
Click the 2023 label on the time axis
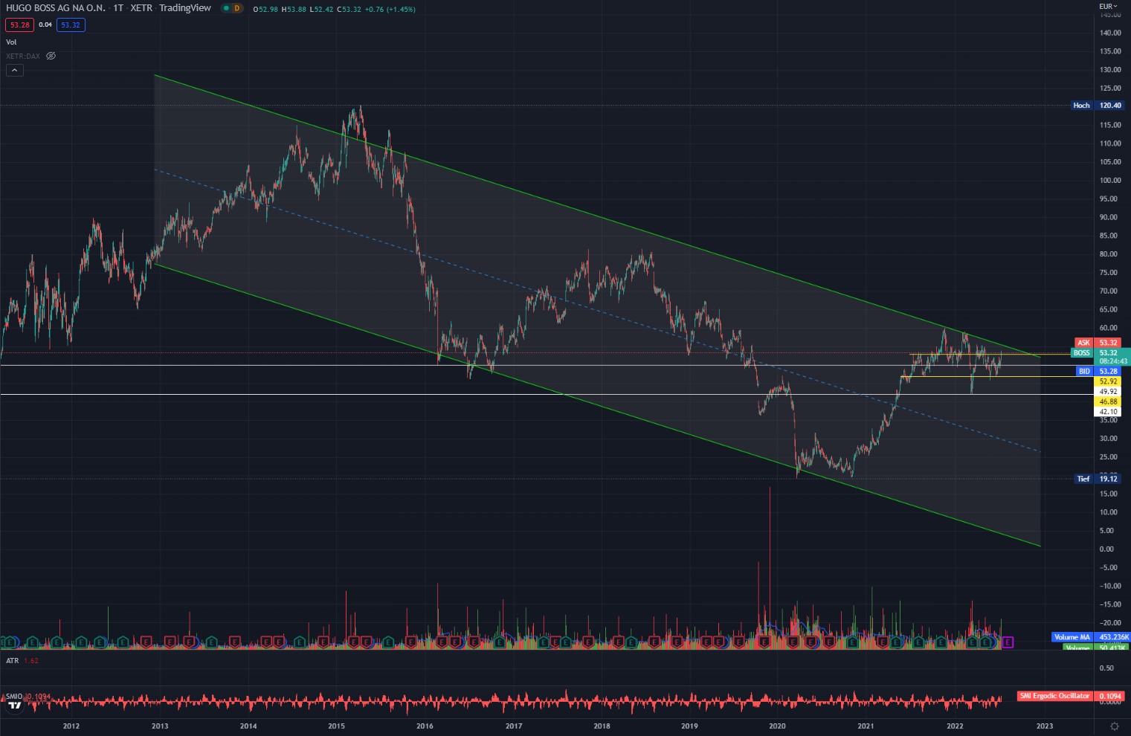tap(1044, 726)
